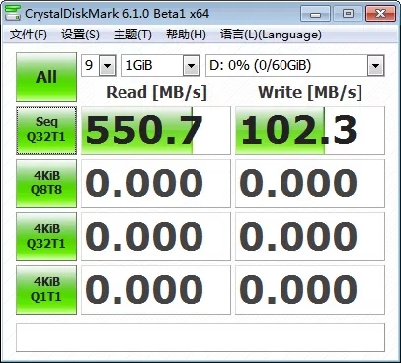Open the D: drive selection dropdown

pos(295,66)
